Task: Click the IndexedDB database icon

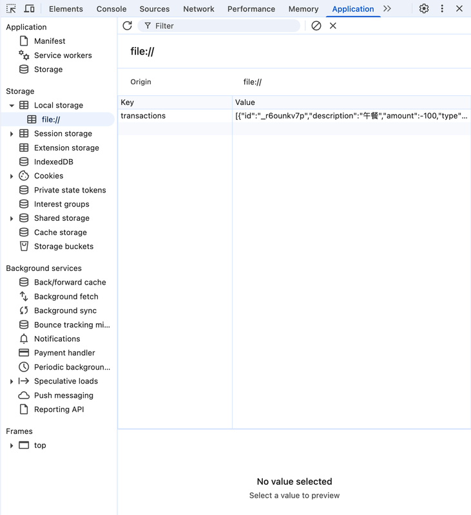Action: coord(24,162)
